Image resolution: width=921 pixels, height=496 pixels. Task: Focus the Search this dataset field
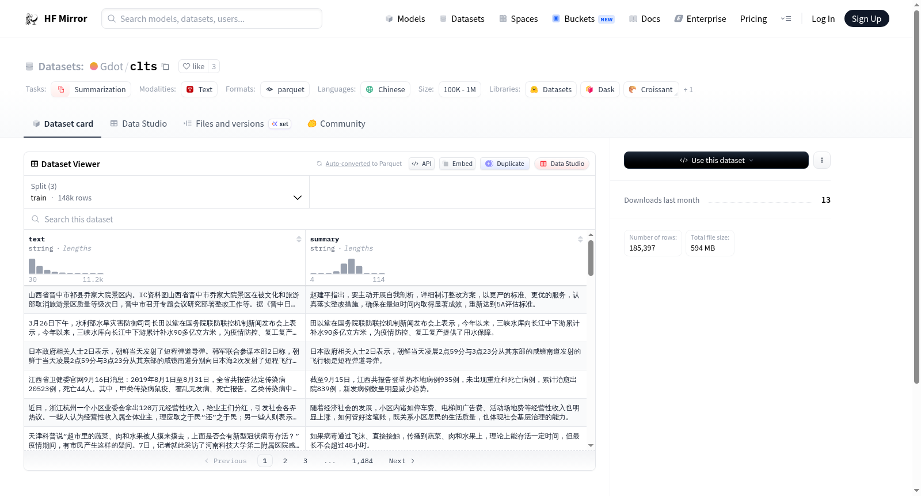coord(310,219)
